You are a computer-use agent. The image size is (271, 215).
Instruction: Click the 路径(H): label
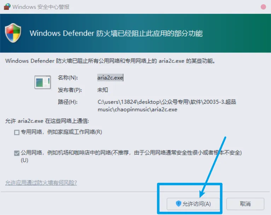coord(68,102)
